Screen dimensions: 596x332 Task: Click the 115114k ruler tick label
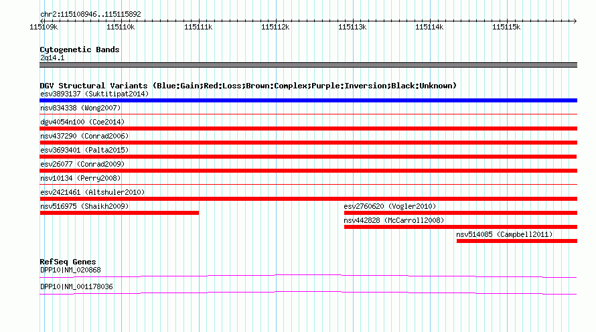tap(429, 27)
